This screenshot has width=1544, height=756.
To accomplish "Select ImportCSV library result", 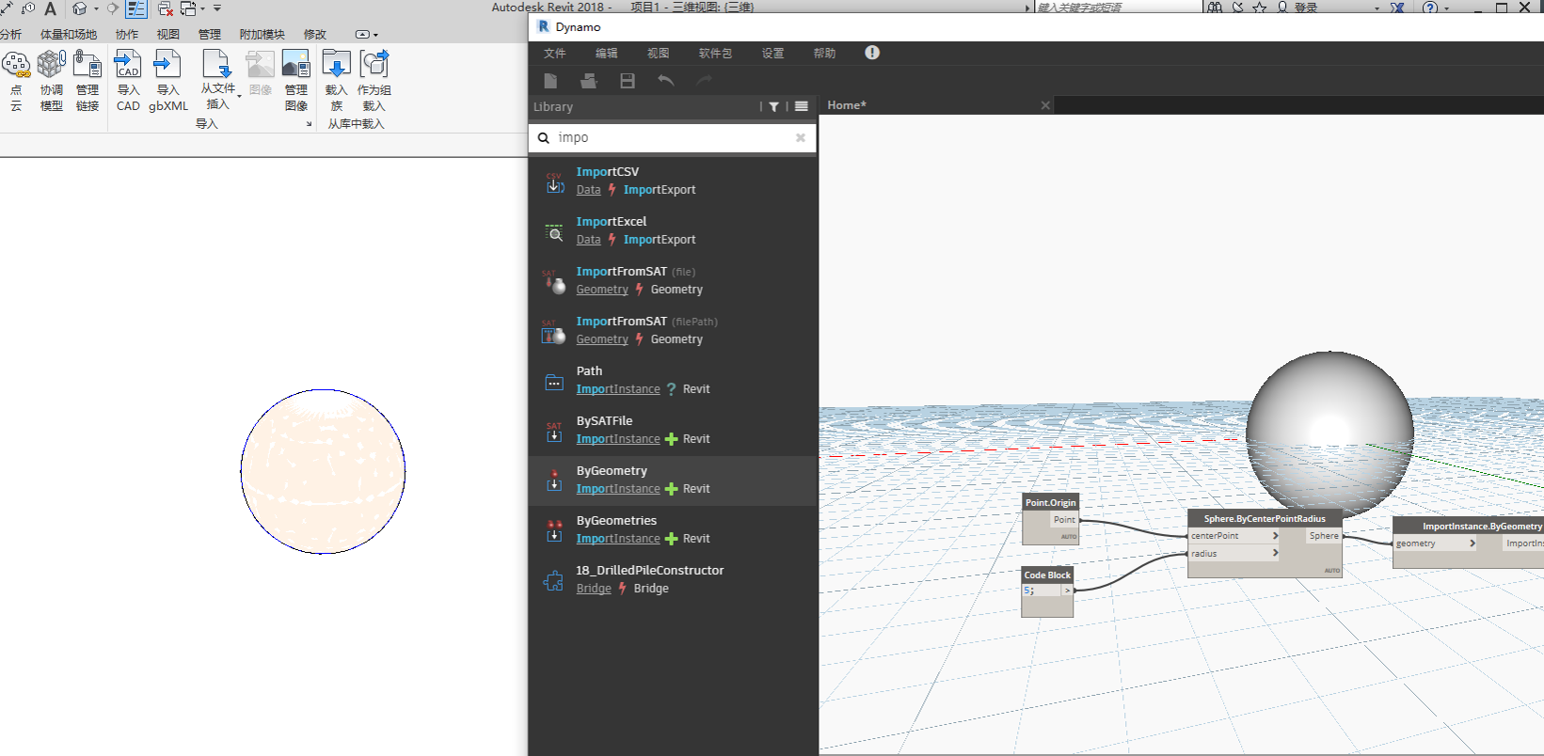I will tap(673, 181).
